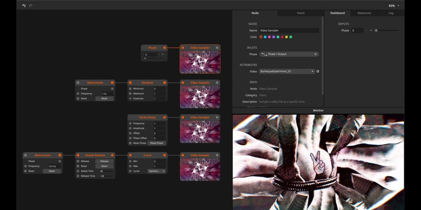Click the undo arrow icon
This screenshot has width=421, height=210.
coord(24,6)
